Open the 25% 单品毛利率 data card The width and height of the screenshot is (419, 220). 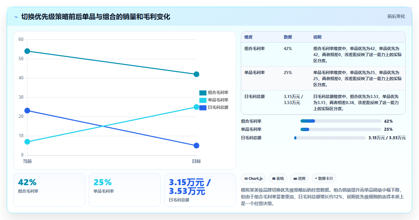pos(125,190)
